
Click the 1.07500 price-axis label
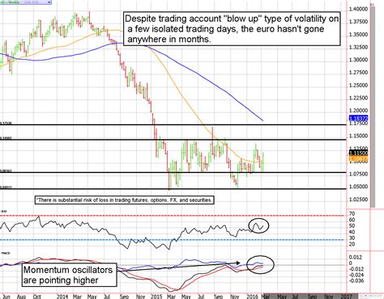click(358, 174)
